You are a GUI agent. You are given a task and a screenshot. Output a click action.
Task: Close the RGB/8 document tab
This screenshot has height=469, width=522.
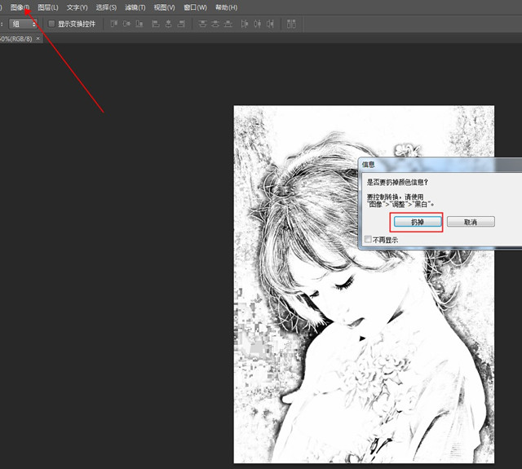tap(38, 38)
